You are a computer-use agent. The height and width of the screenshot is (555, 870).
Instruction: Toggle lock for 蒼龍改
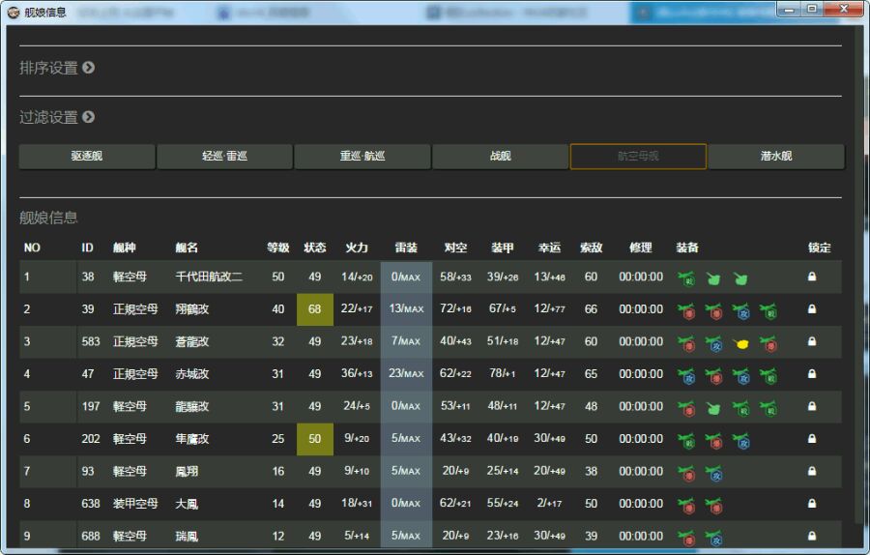[812, 341]
